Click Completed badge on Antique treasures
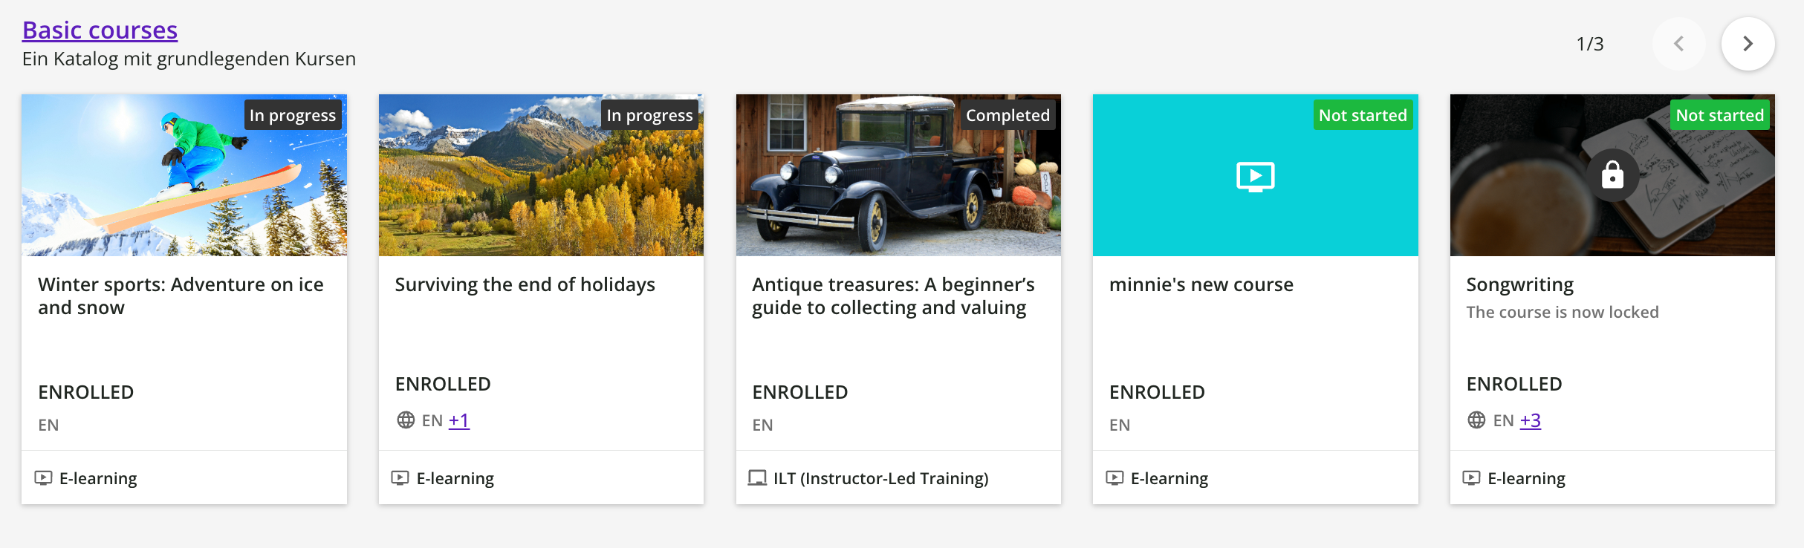 (1008, 115)
